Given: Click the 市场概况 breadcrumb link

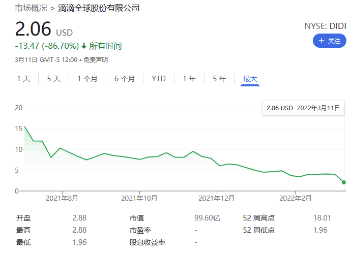Looking at the screenshot, I should click(31, 8).
